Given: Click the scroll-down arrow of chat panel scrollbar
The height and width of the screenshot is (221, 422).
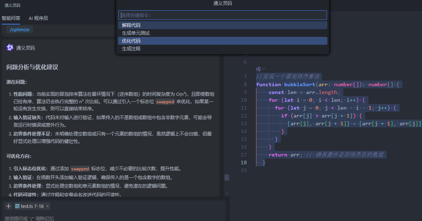Looking at the screenshot, I should [x=227, y=194].
